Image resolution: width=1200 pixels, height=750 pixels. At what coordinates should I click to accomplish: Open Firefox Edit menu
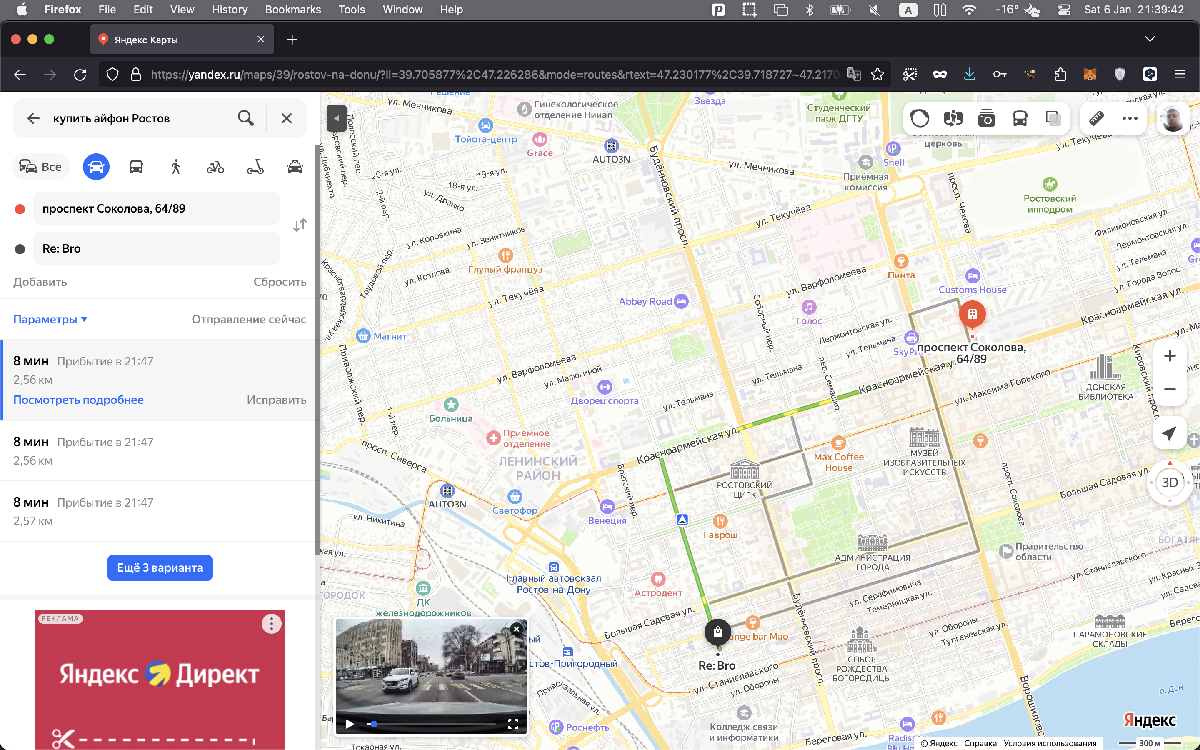143,10
